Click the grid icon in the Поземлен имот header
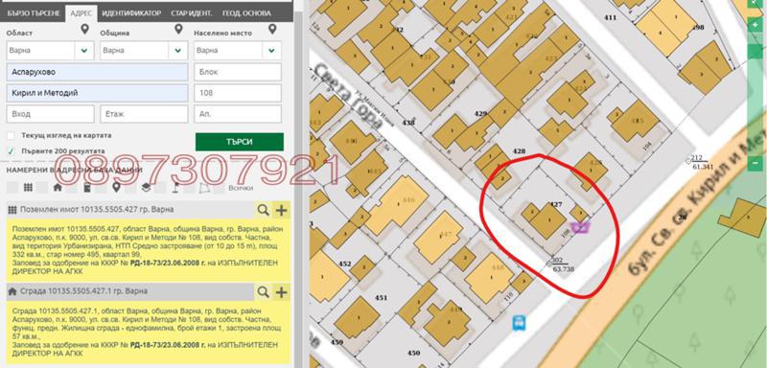Viewport: 767px width, 368px height. (x=12, y=210)
